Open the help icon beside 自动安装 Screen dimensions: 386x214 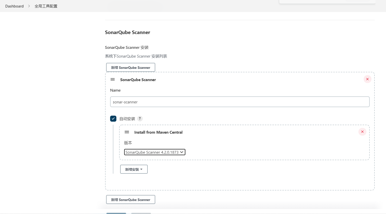140,119
